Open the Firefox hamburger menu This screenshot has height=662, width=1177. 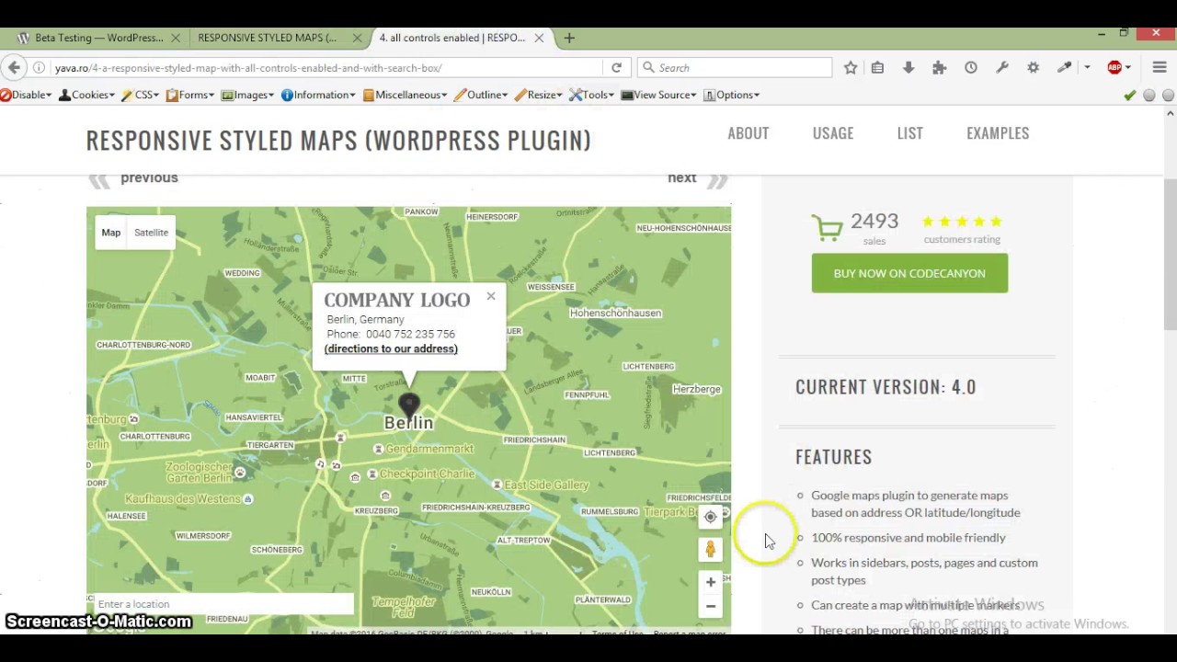coord(1160,67)
